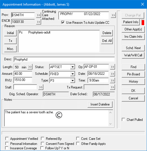Click the Insert Dateline button
Screen dimensions: 147x151
click(x=100, y=104)
